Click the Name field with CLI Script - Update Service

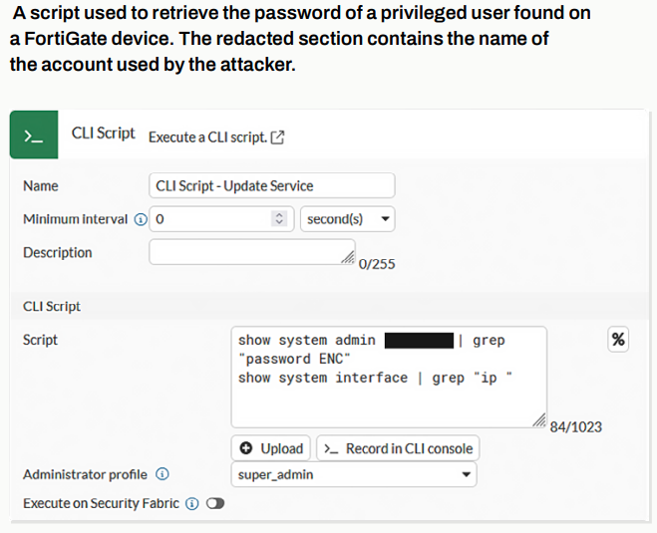(271, 186)
